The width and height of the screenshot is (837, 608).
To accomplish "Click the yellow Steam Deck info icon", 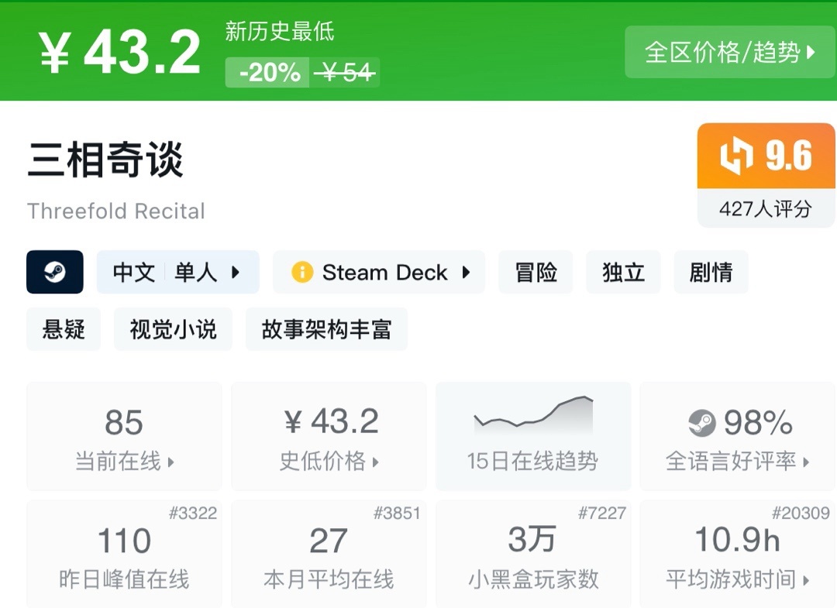I will pos(301,272).
